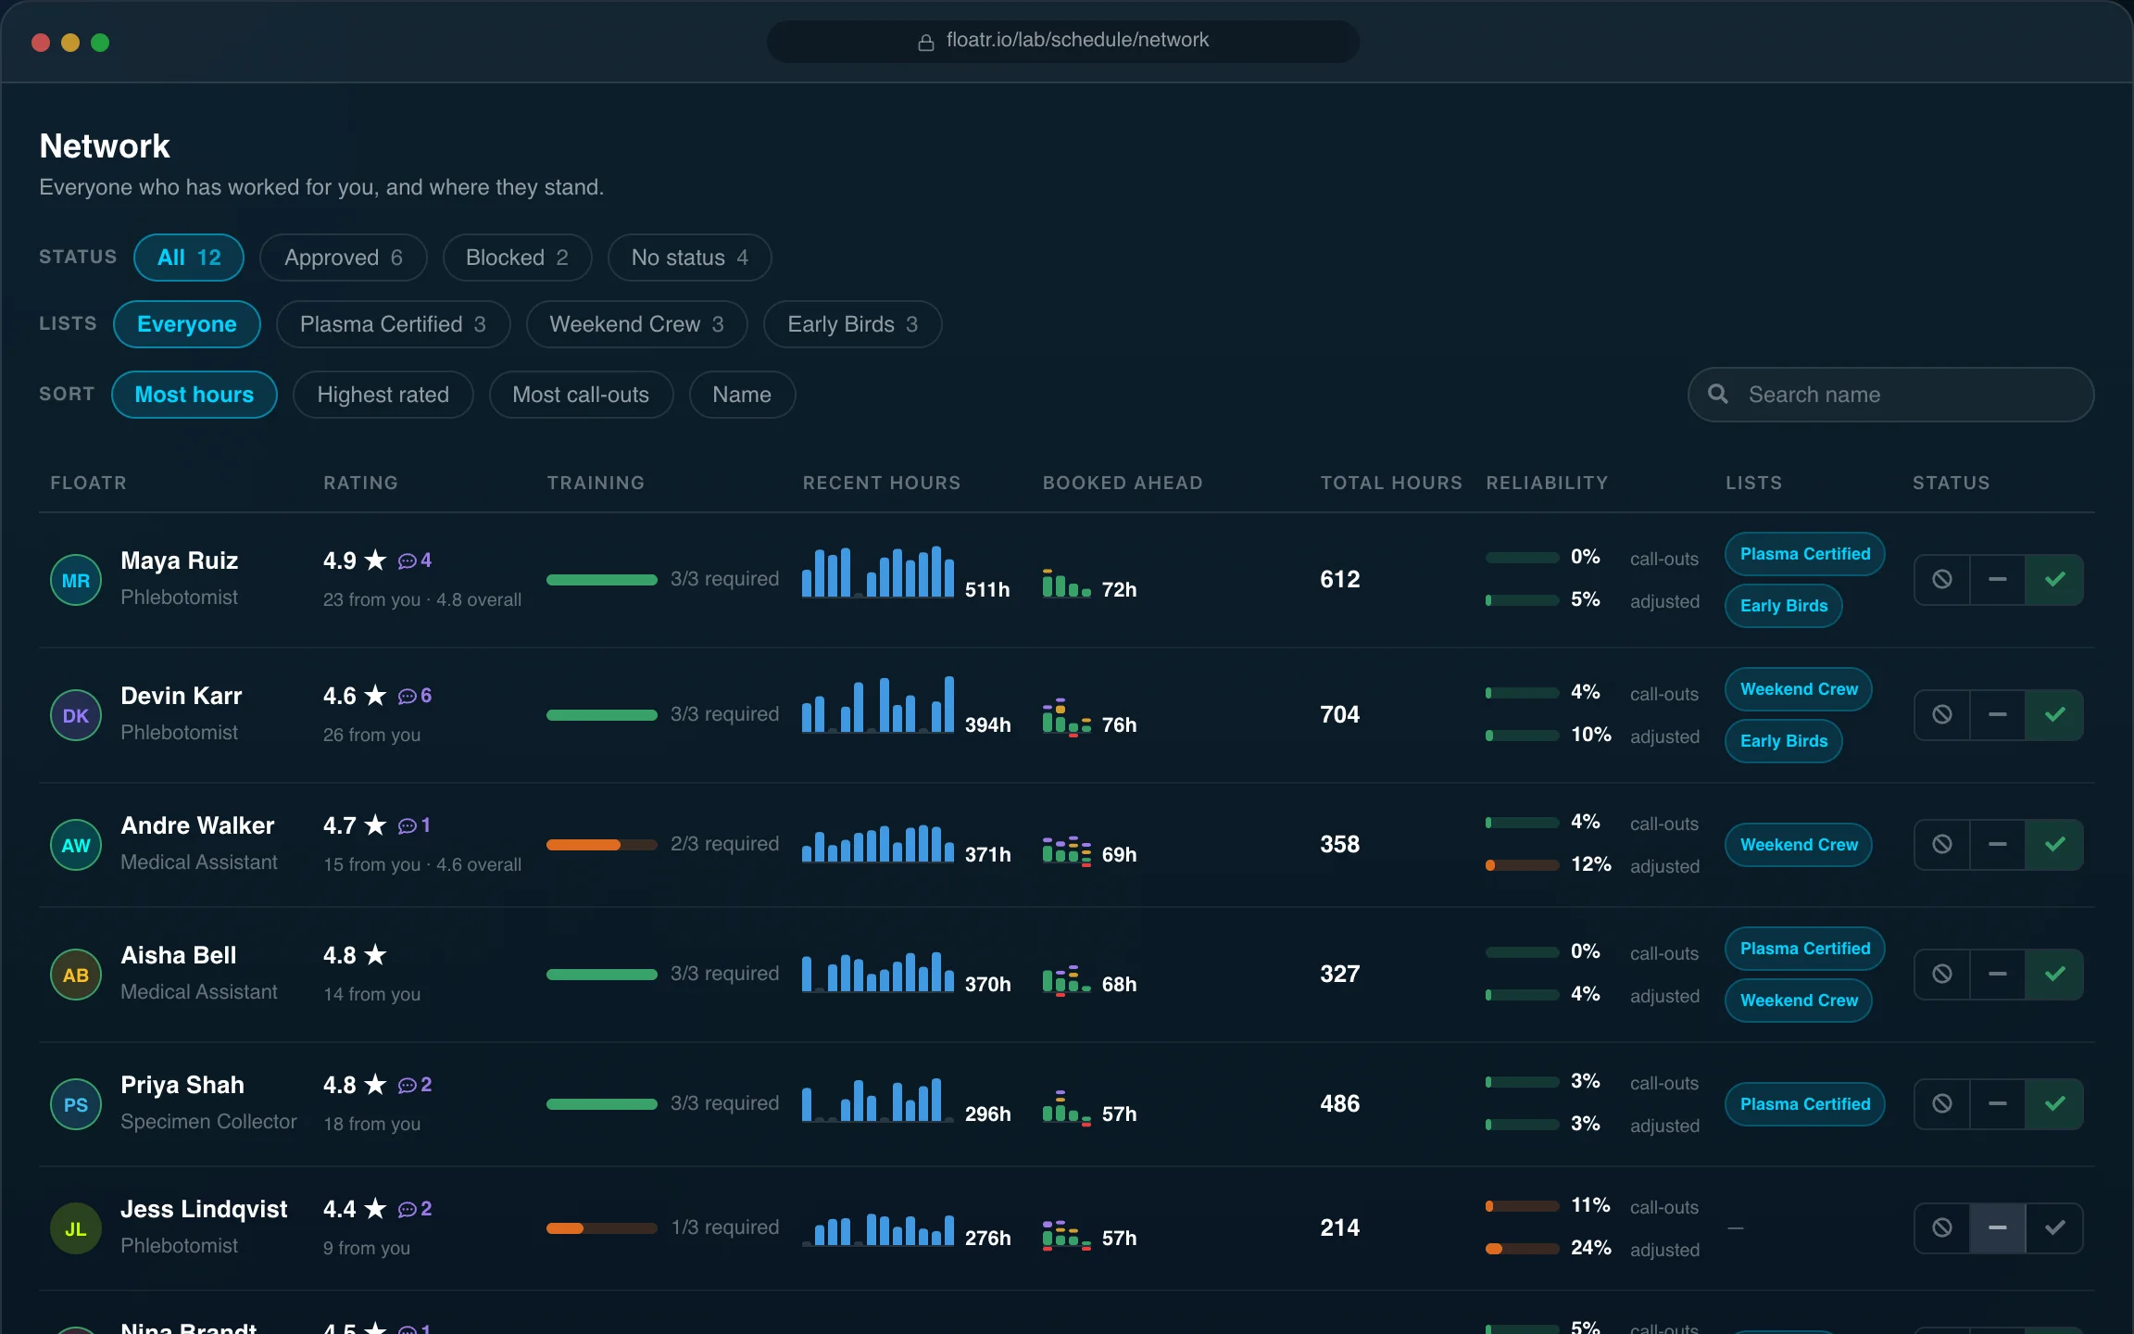Open Devin Karr's 6 comments icon
This screenshot has width=2134, height=1334.
click(x=414, y=696)
